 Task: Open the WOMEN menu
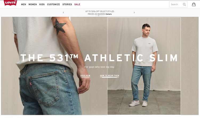pyautogui.click(x=33, y=5)
